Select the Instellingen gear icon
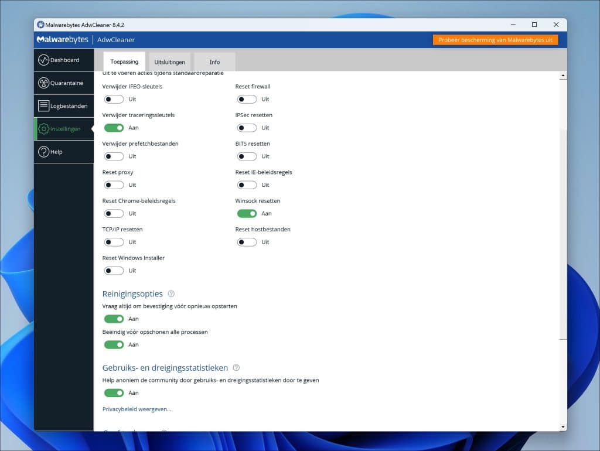 click(x=43, y=129)
